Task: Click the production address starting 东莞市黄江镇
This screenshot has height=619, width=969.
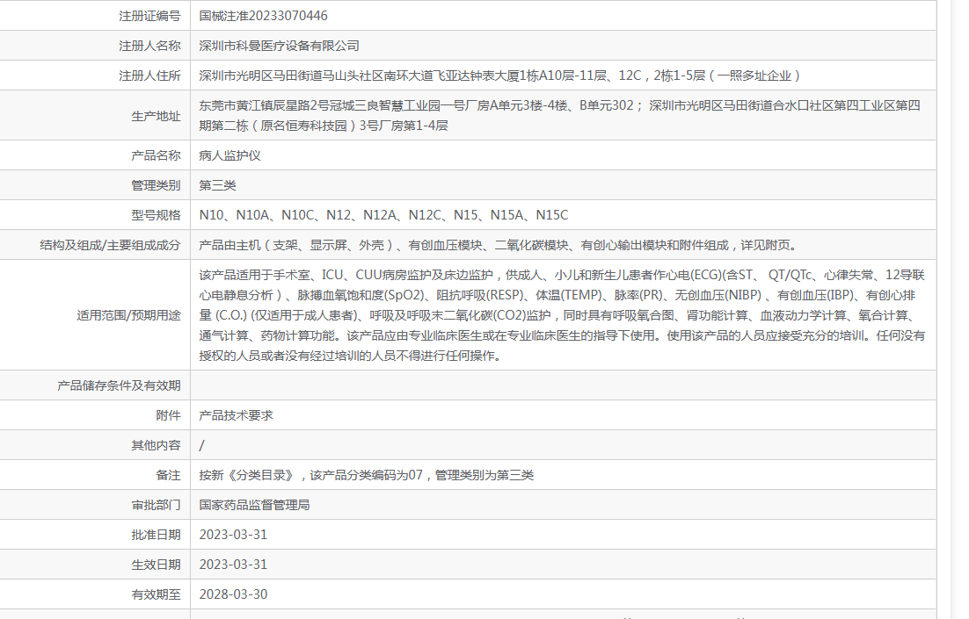Action: point(560,115)
